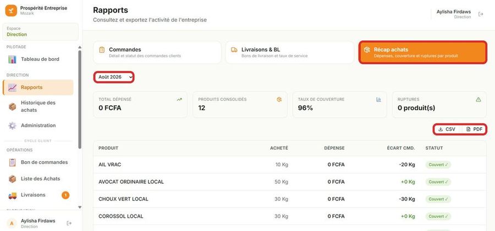
Task: Click the bar chart icon in Taux de couverture
Action: (x=379, y=99)
